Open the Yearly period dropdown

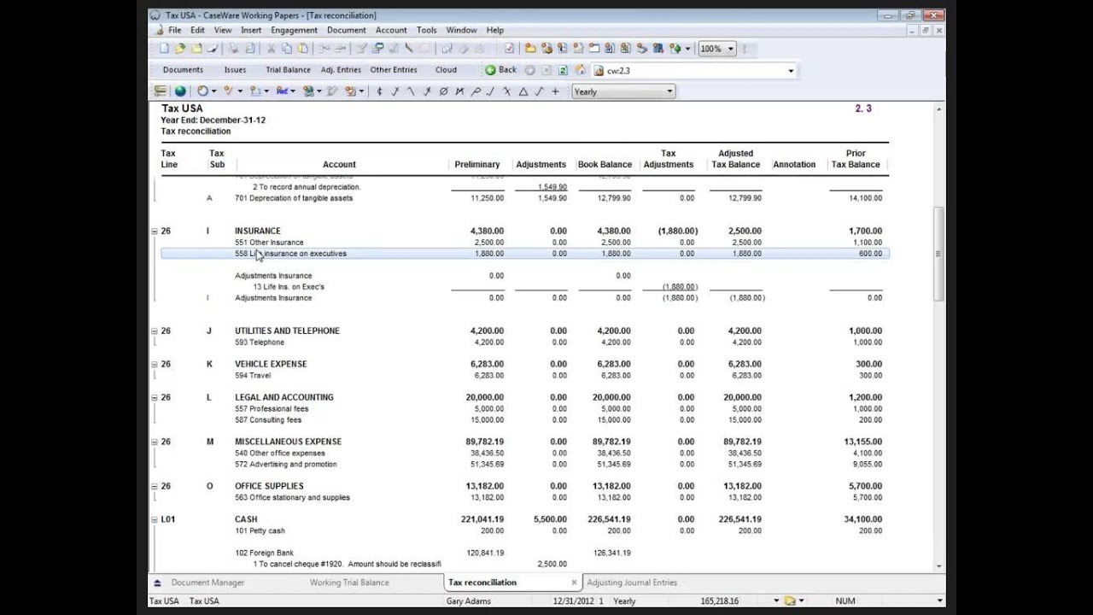[x=669, y=91]
